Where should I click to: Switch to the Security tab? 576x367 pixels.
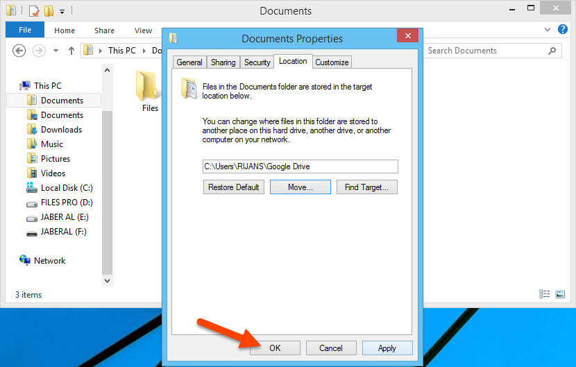[x=257, y=62]
